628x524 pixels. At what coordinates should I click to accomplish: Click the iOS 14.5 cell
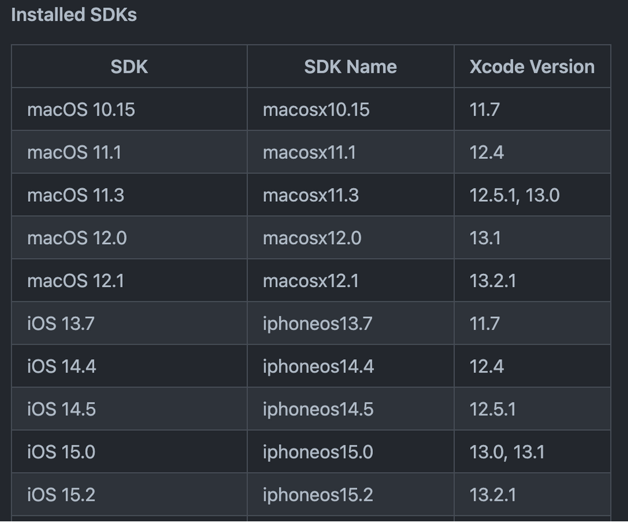(x=130, y=410)
